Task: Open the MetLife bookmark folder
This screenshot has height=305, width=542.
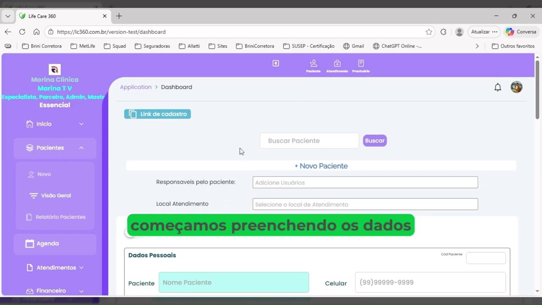Action: [83, 46]
